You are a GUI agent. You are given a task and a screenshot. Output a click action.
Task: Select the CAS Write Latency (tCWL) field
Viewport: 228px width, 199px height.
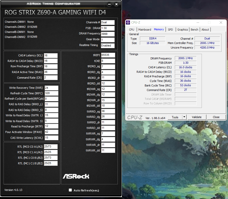(x=51, y=138)
